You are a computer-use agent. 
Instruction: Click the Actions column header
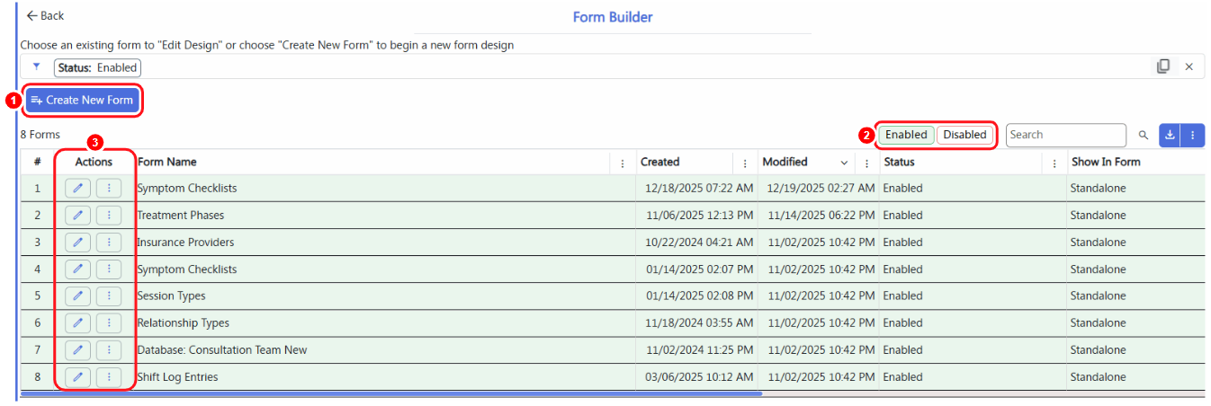point(94,162)
